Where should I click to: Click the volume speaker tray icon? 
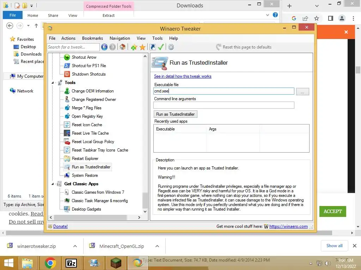tap(328, 263)
